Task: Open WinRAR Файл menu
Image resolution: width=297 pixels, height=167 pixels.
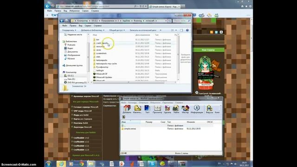Action: [124, 103]
